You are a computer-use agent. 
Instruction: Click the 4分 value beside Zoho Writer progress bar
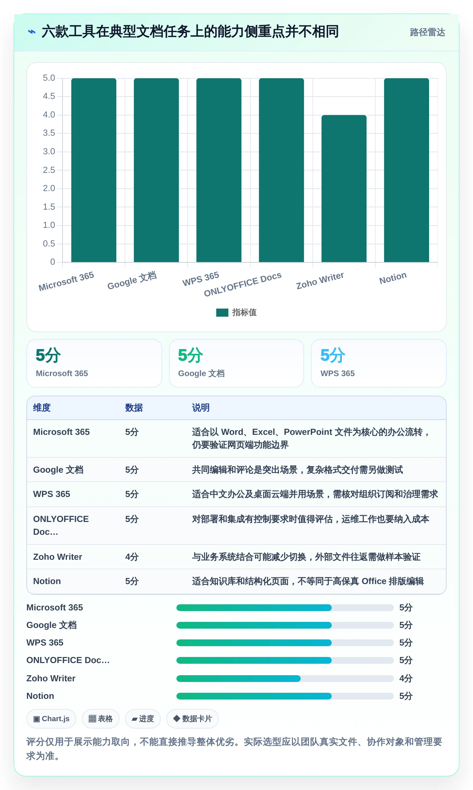tap(406, 679)
